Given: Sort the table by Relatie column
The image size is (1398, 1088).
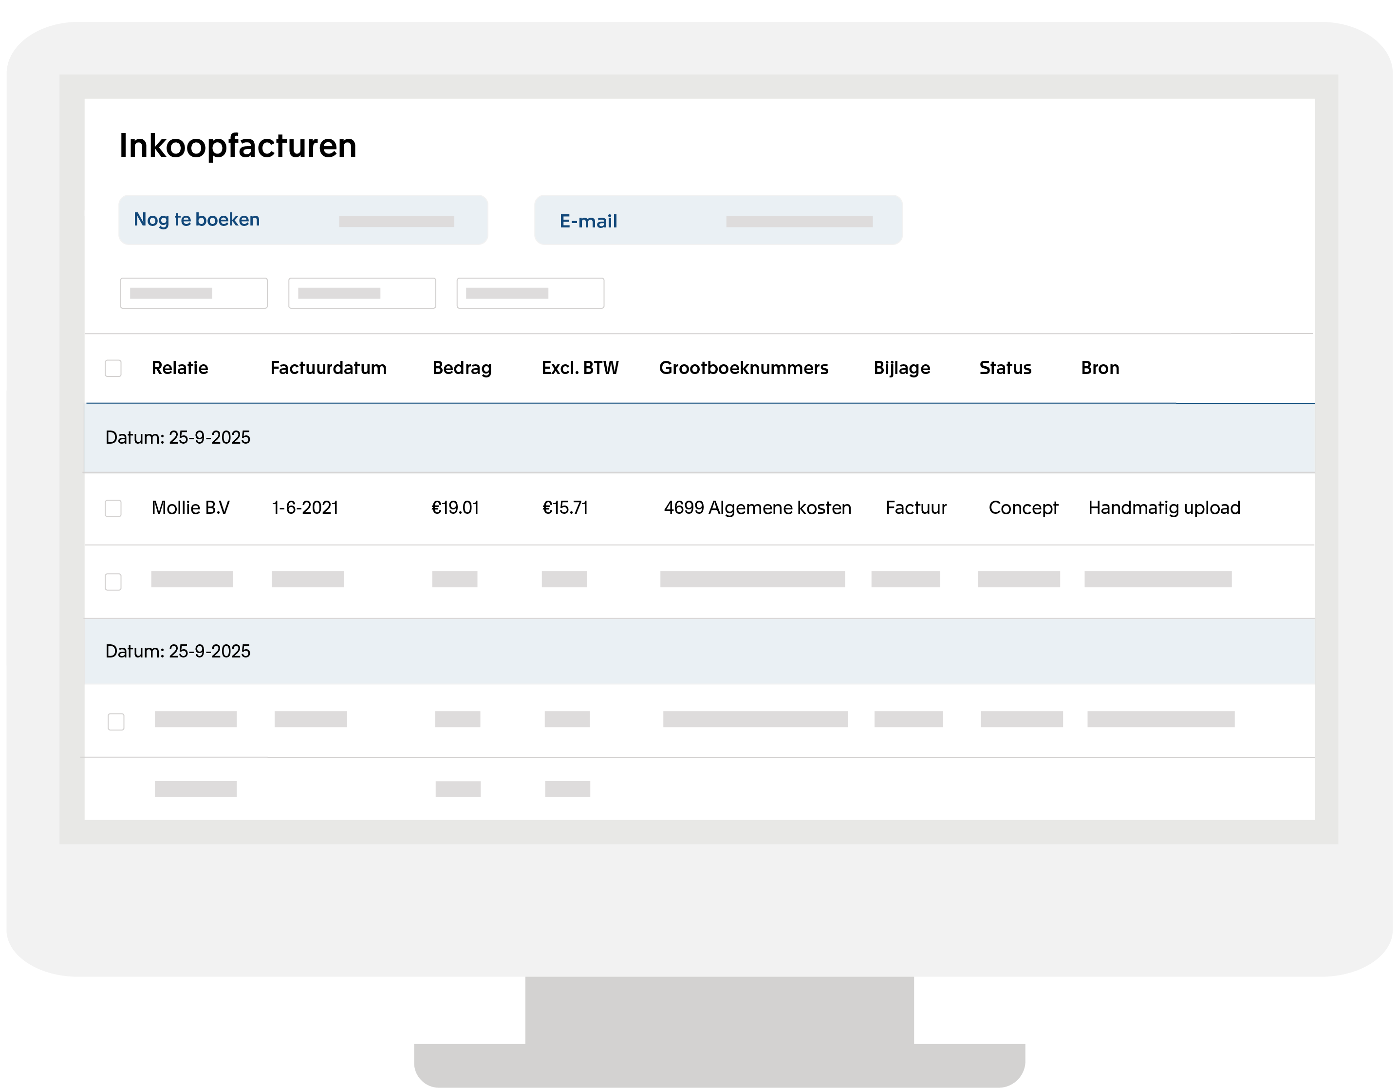Looking at the screenshot, I should pyautogui.click(x=180, y=368).
